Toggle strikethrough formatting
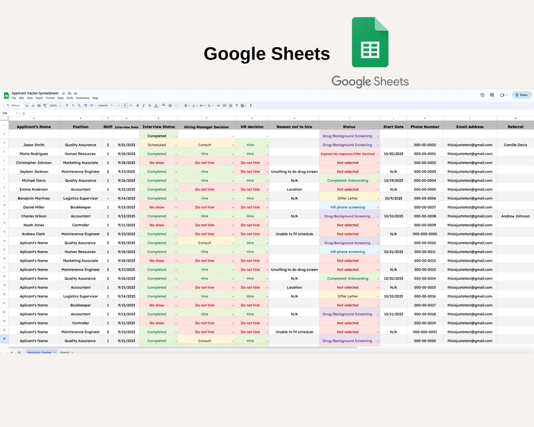 150,105
